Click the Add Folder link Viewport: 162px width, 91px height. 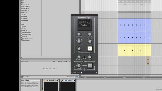pos(26,40)
